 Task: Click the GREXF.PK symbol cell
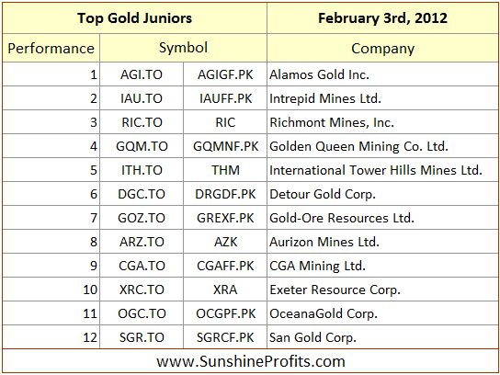[225, 218]
